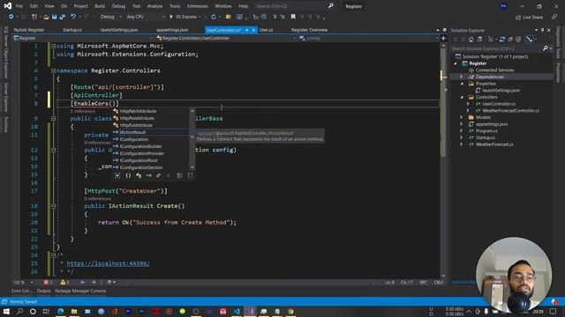Open Visual Studio Code from taskbar
Screen dimensions: 565x317
237,311
